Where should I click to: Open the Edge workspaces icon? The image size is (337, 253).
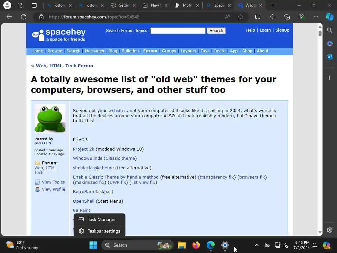tap(20, 5)
